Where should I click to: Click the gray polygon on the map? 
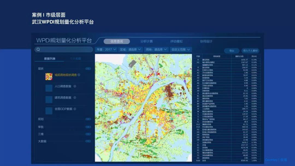coord(132,64)
